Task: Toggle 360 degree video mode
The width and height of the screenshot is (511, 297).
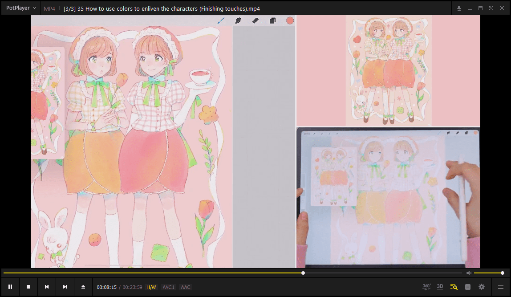Action: [426, 287]
